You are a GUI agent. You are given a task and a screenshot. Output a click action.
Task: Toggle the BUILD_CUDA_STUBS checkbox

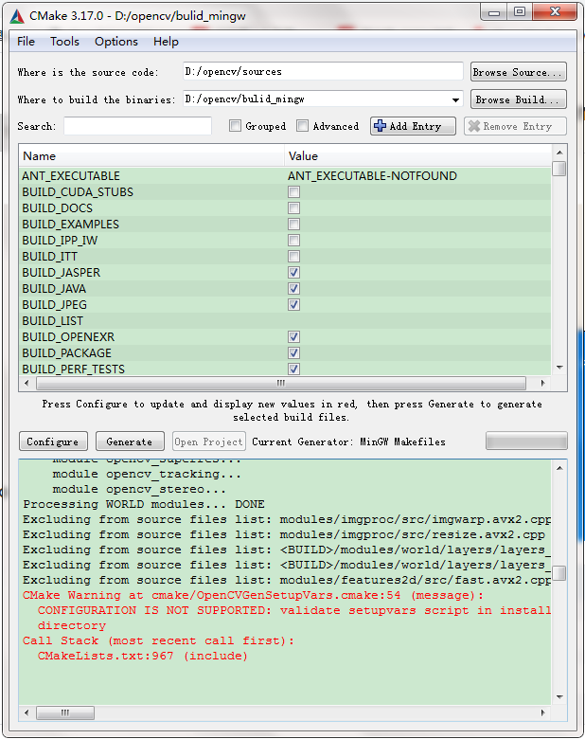[x=293, y=191]
